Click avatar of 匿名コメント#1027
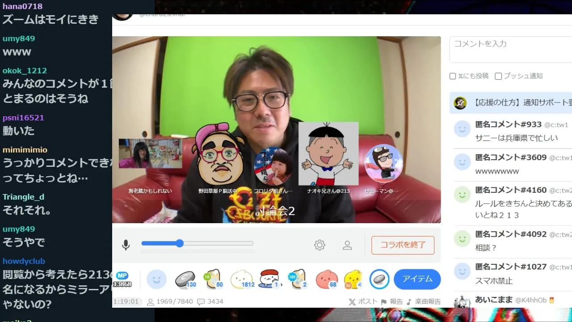Screen dimensions: 572x322 (462, 271)
